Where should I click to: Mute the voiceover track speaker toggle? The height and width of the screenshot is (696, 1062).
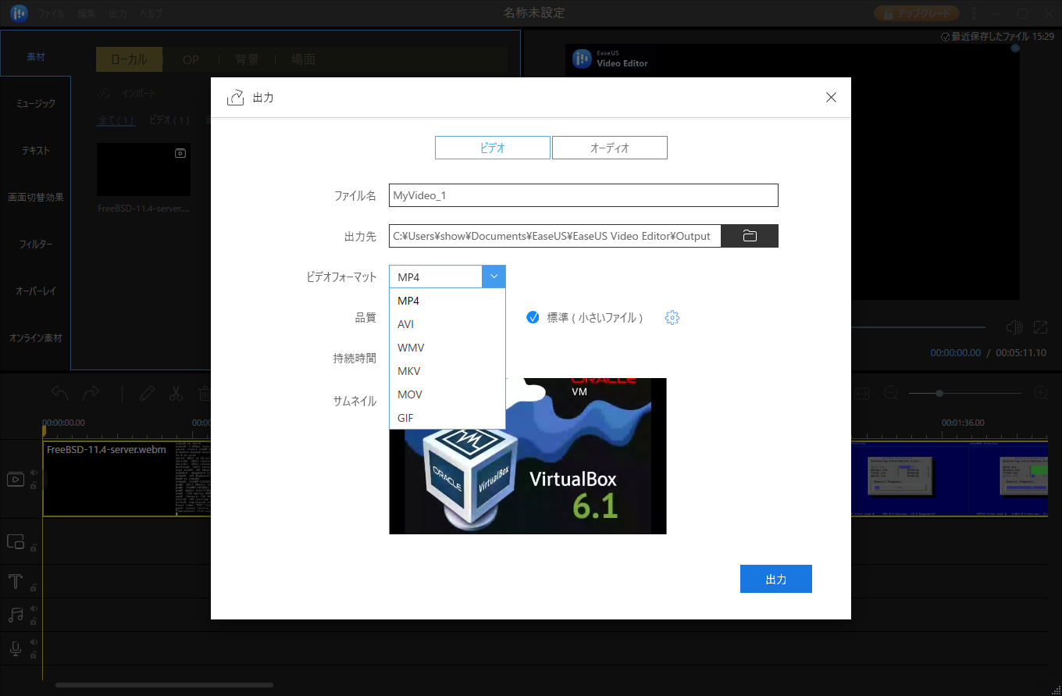coord(34,642)
